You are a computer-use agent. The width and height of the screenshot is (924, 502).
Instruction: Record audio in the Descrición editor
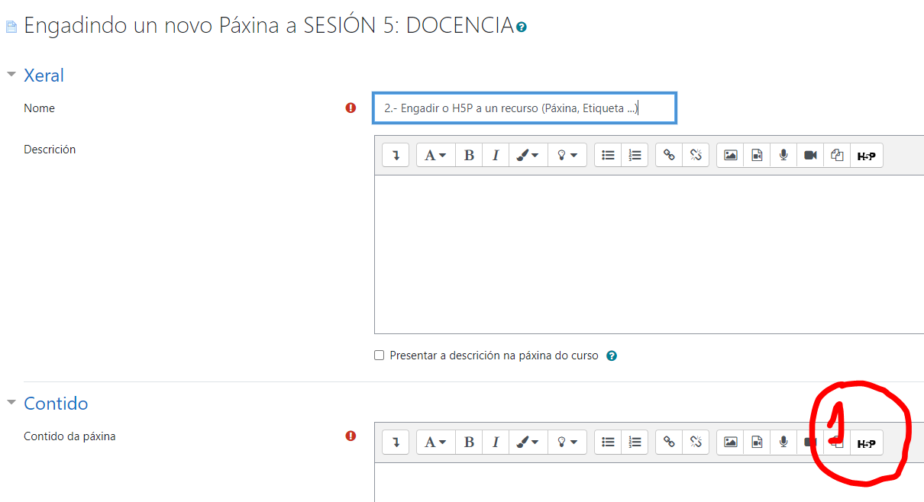click(783, 156)
